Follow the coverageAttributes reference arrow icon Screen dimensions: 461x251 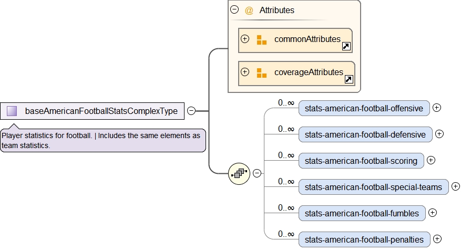point(349,80)
